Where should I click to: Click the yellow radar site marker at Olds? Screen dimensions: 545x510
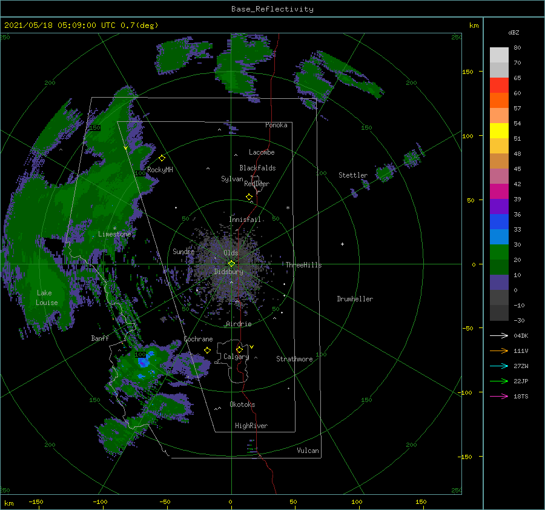coord(231,264)
